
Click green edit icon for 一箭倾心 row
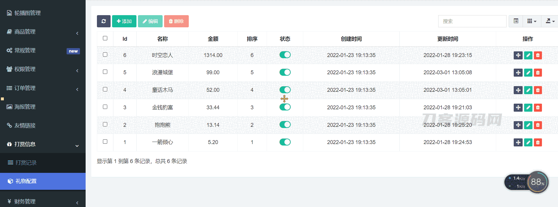coord(528,142)
